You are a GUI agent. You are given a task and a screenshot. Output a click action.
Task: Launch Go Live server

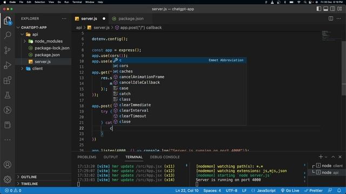[290, 190]
